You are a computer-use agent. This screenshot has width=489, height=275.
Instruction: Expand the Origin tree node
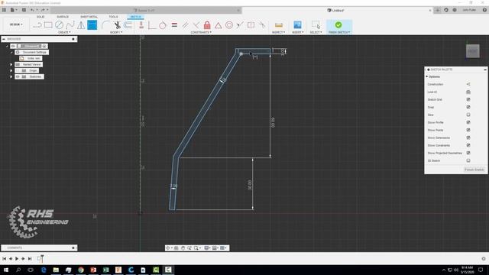(x=11, y=70)
